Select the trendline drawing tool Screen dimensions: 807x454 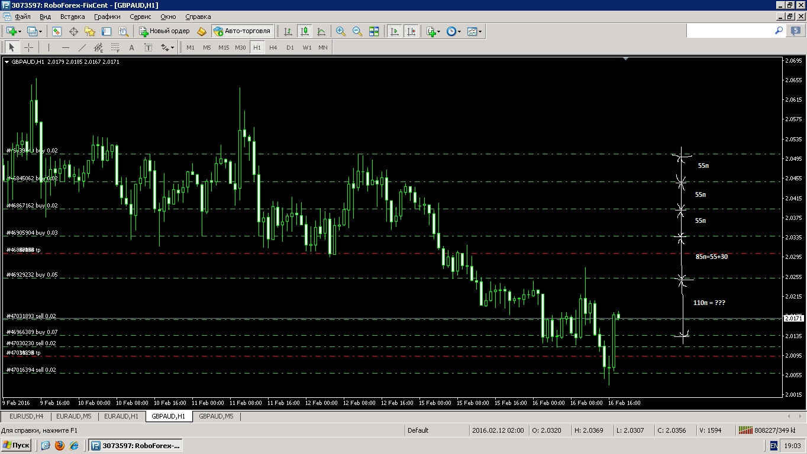(82, 47)
